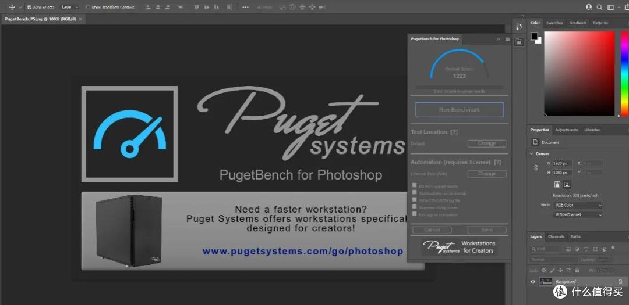Click the Align vertical centers icon
The image size is (629, 305).
207,7
